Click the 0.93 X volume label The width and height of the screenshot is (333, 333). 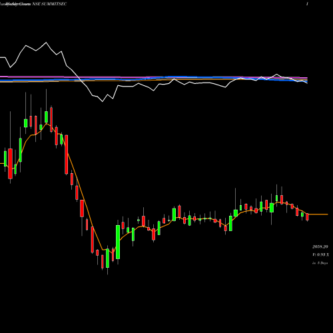click(320, 254)
